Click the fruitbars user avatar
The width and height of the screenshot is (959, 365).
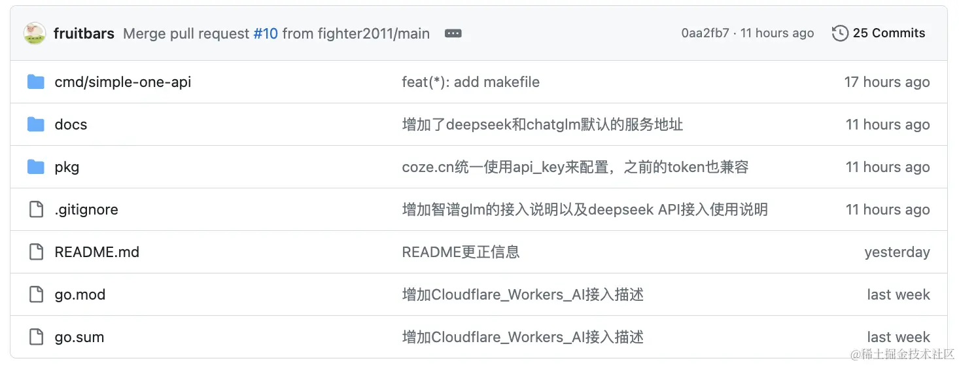[35, 33]
